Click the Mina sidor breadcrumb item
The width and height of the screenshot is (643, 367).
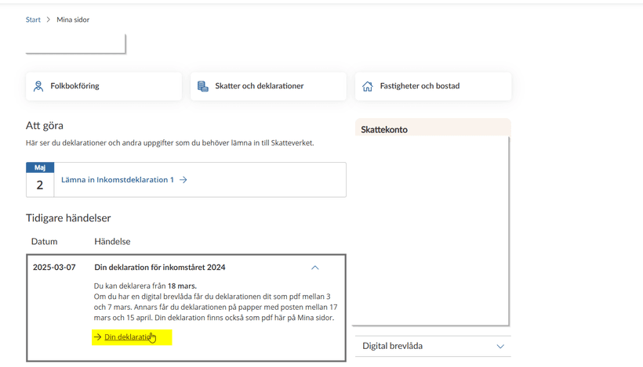point(73,20)
